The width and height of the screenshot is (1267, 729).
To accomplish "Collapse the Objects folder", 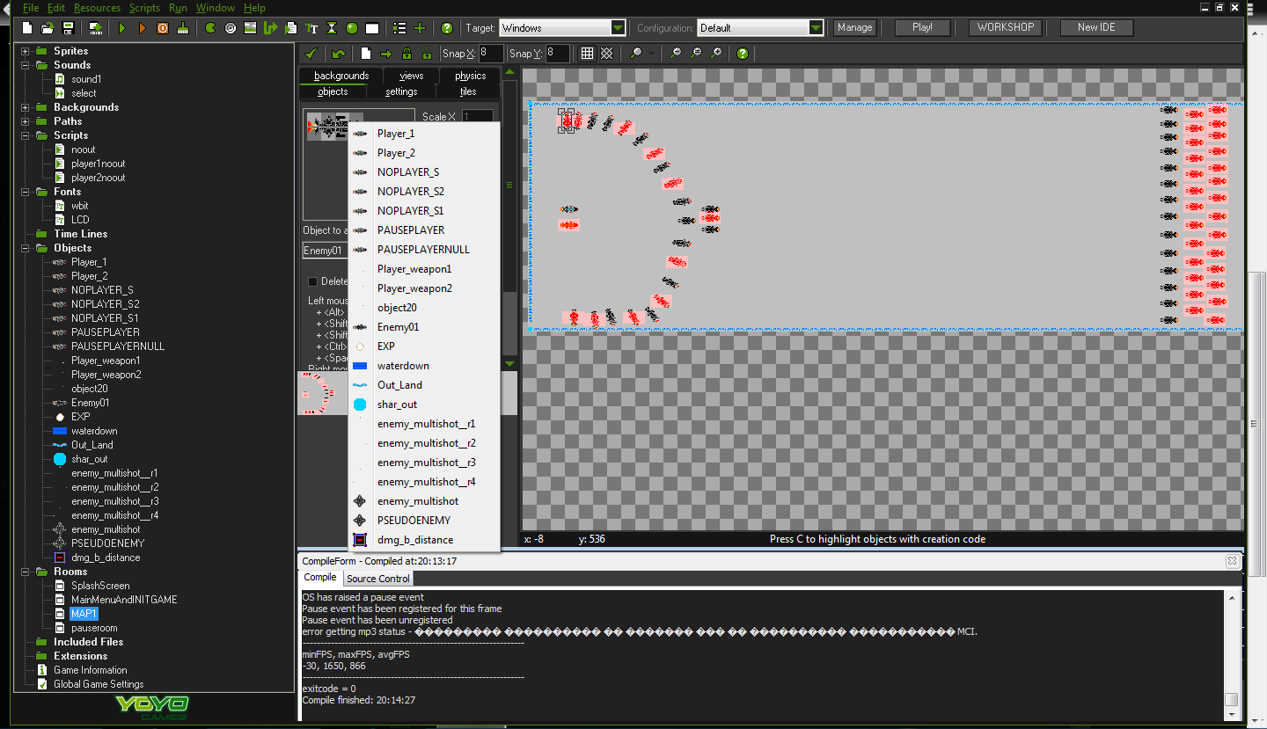I will pos(25,248).
